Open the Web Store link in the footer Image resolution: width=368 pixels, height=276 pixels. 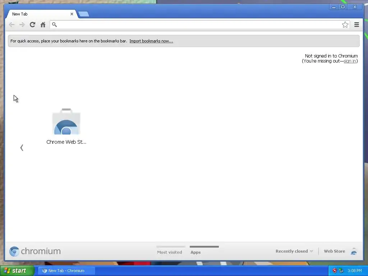point(335,251)
